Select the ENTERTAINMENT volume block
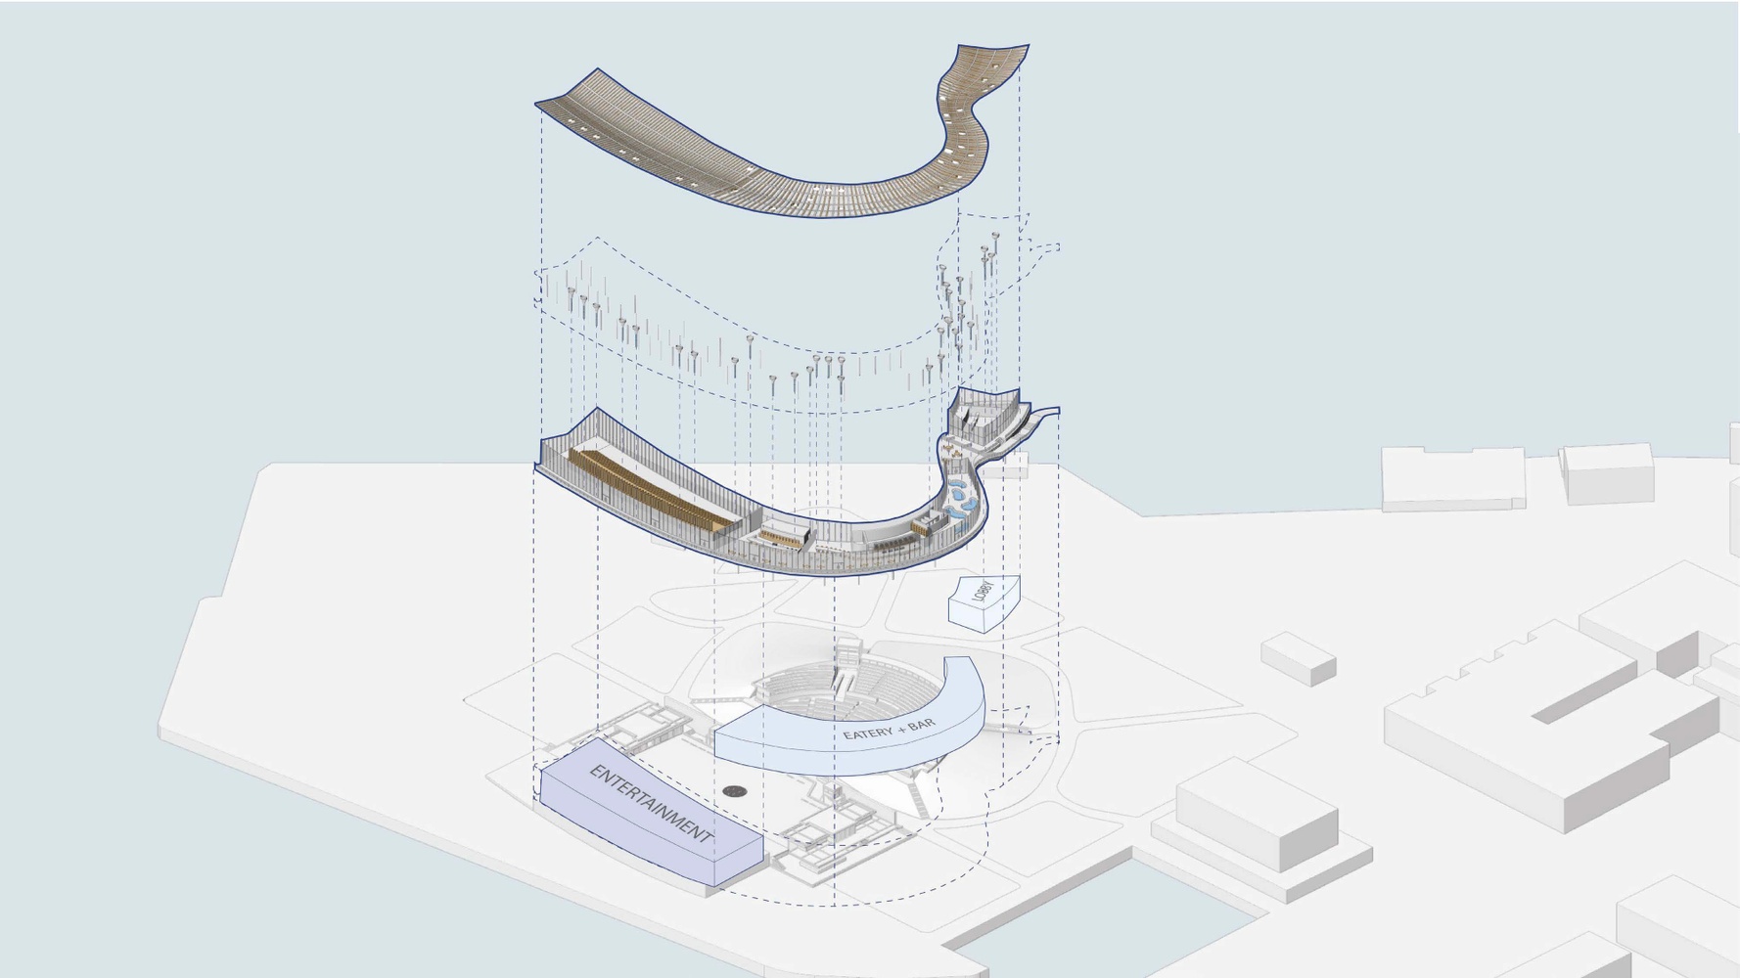Viewport: 1740px width, 978px height. coord(651,812)
